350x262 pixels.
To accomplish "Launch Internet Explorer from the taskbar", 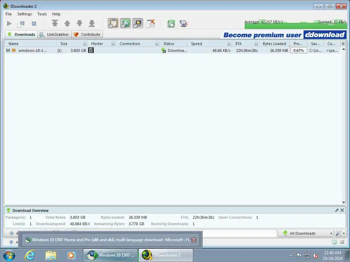I will coord(30,255).
